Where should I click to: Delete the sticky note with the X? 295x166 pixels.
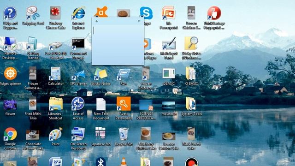139,21
